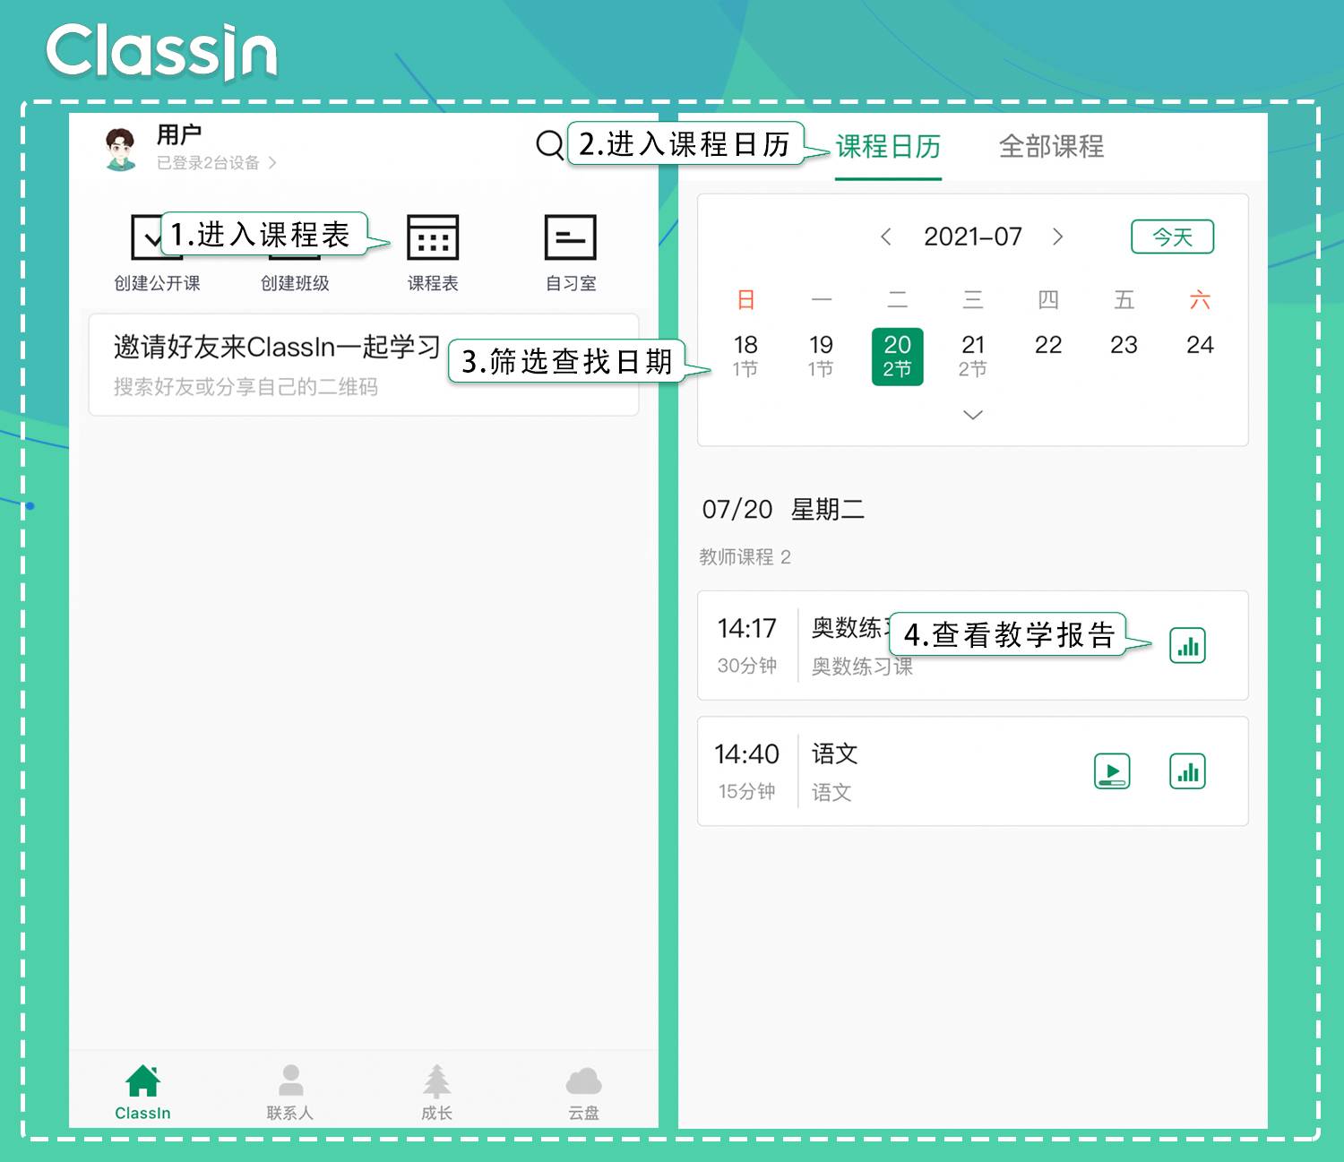View teaching report for 语文 lesson
The width and height of the screenshot is (1344, 1162).
pos(1187,771)
